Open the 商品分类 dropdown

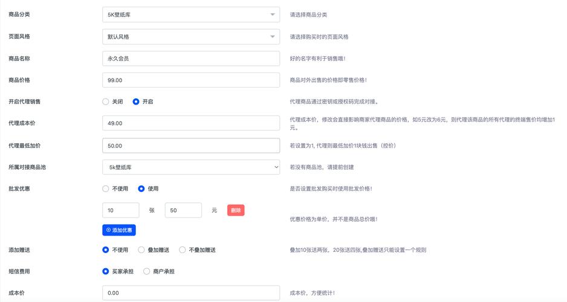[x=190, y=14]
